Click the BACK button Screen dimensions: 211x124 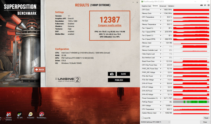pos(40,70)
